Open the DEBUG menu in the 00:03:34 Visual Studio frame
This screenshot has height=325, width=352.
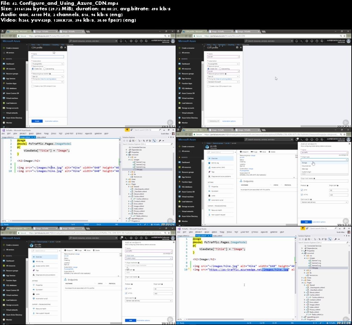38,134
